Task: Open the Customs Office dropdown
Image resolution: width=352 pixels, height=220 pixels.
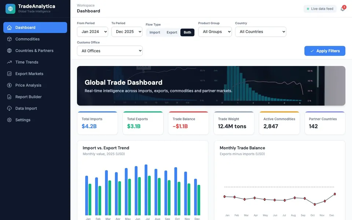Action: point(110,51)
